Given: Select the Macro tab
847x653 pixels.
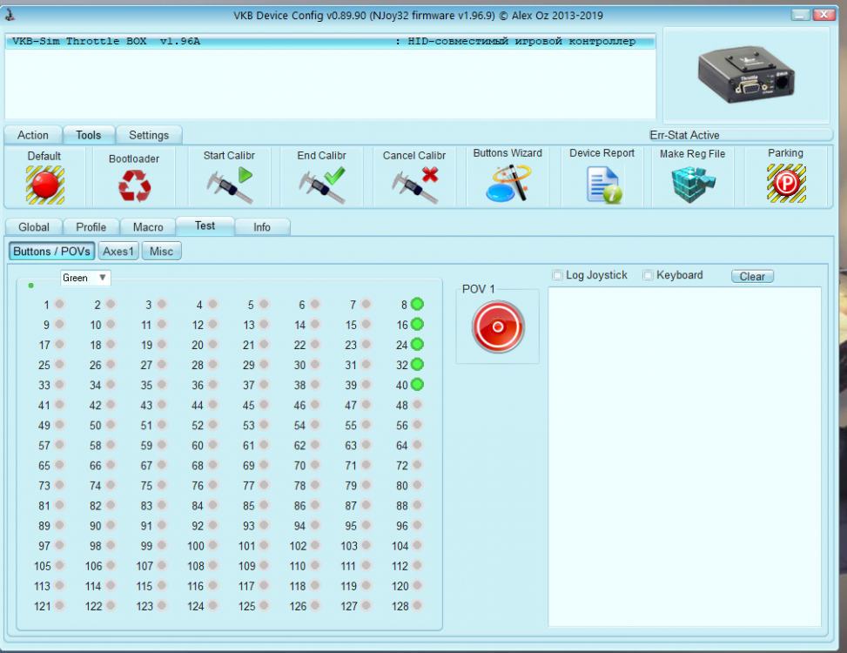Looking at the screenshot, I should [148, 227].
